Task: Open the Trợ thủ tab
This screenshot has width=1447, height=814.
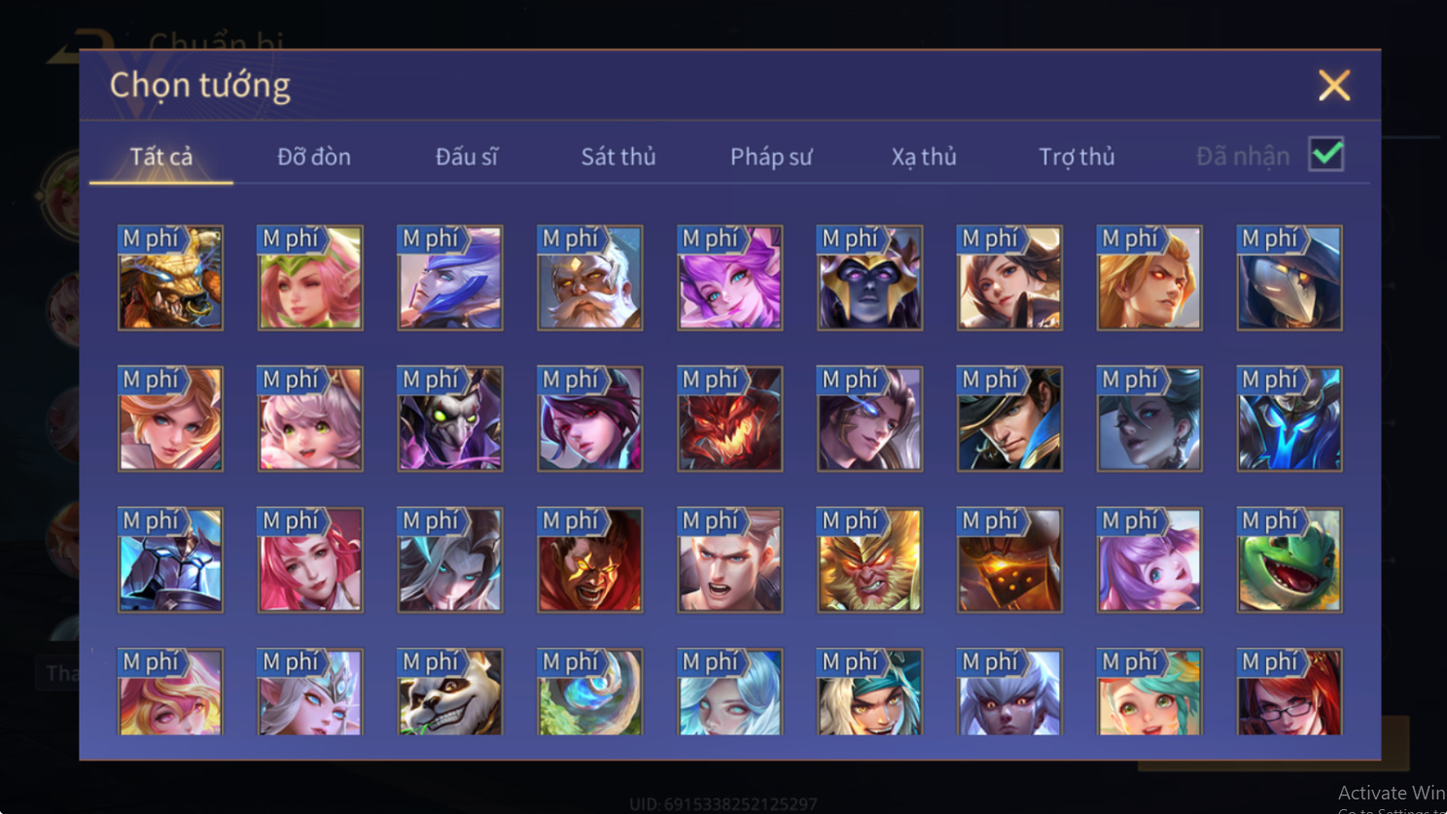Action: [x=1076, y=157]
